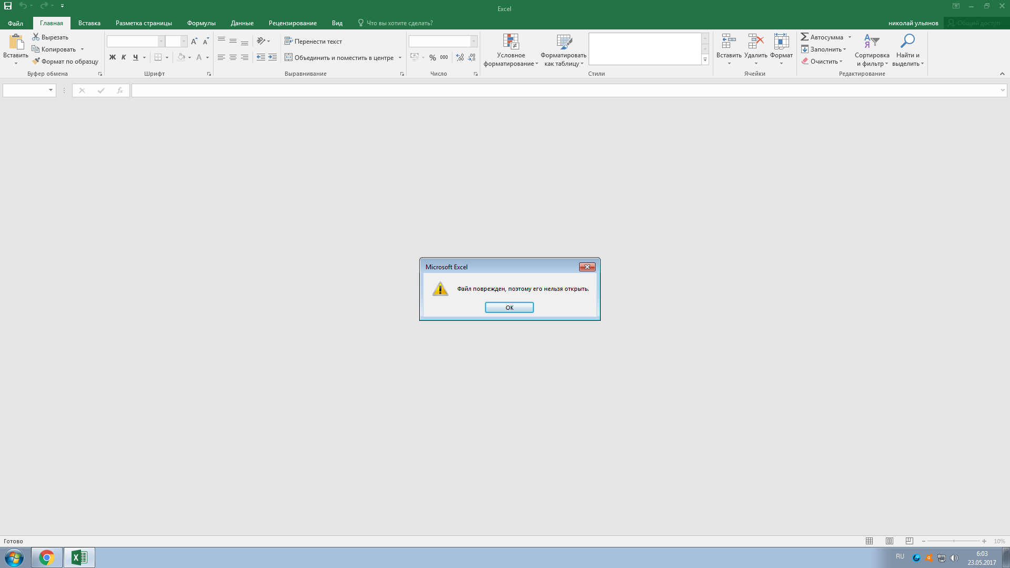Switch to the Вставка ribbon tab
The width and height of the screenshot is (1010, 568).
(89, 23)
